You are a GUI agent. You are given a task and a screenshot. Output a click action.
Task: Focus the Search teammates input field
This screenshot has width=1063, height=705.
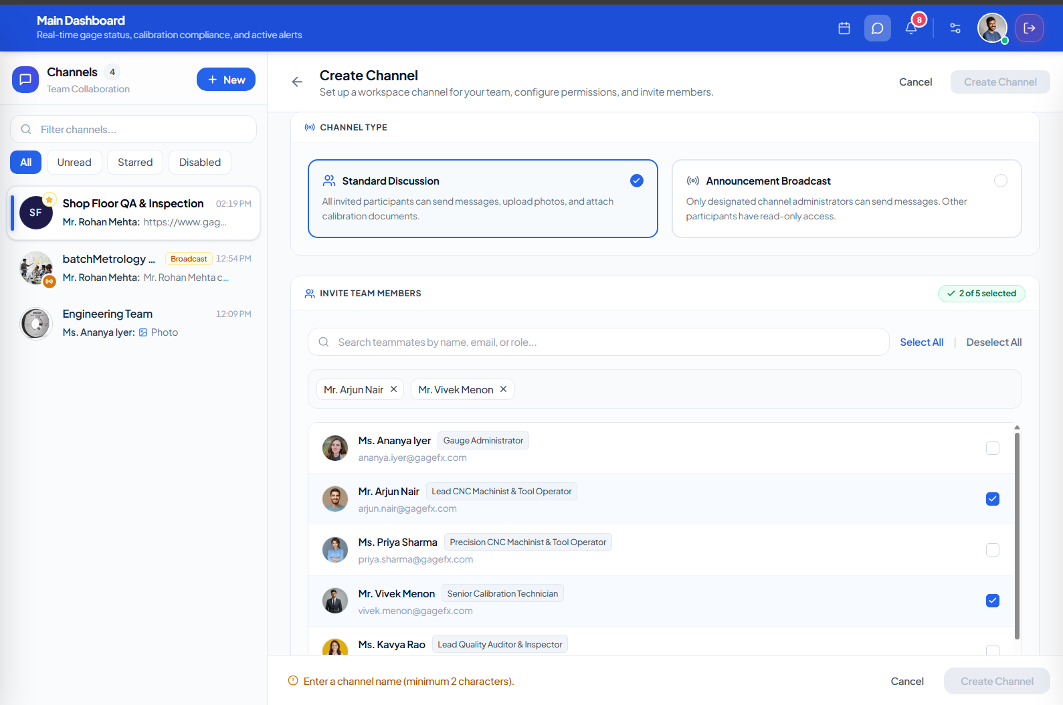599,342
